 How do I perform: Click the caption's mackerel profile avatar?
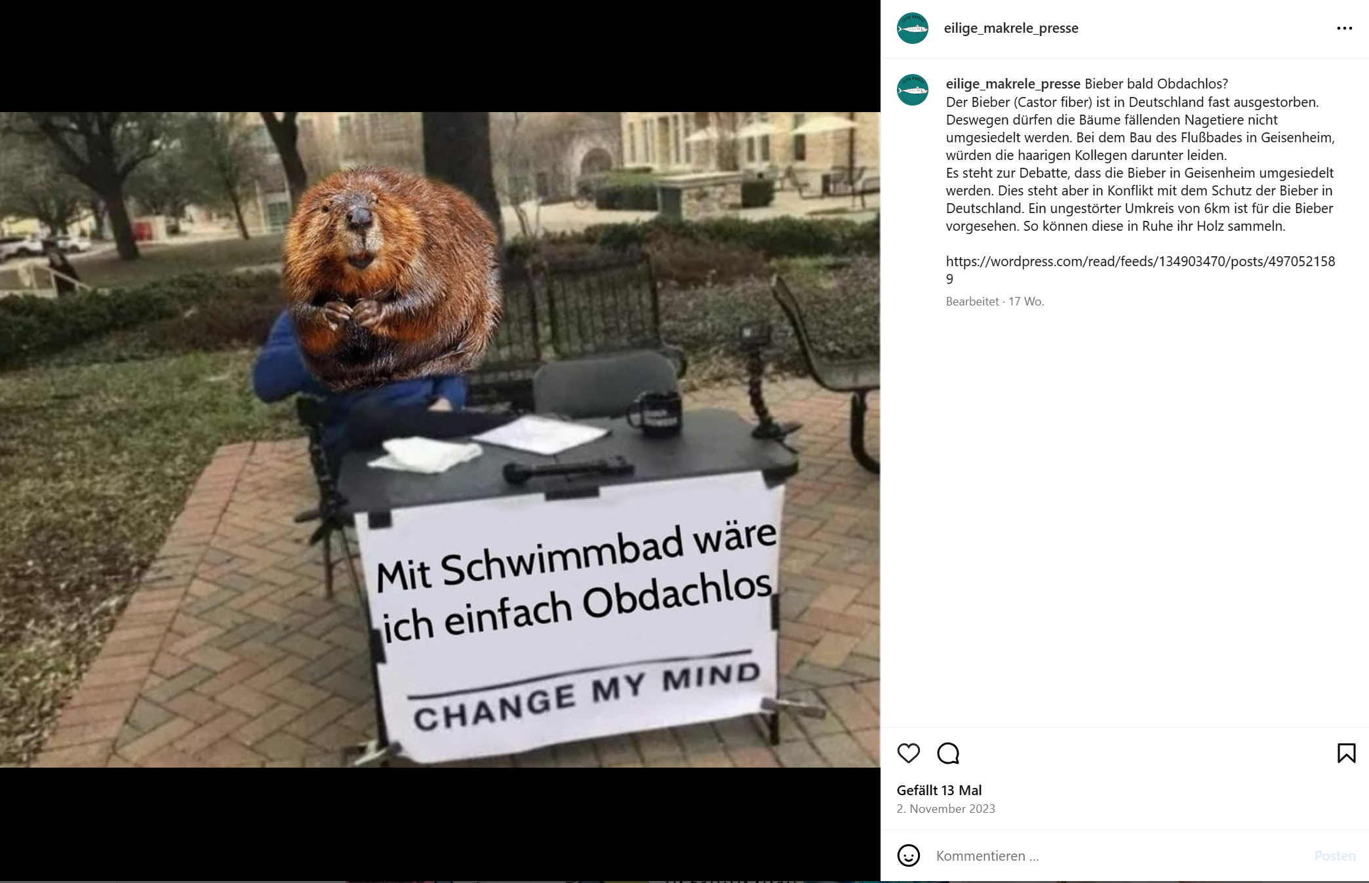pyautogui.click(x=912, y=90)
